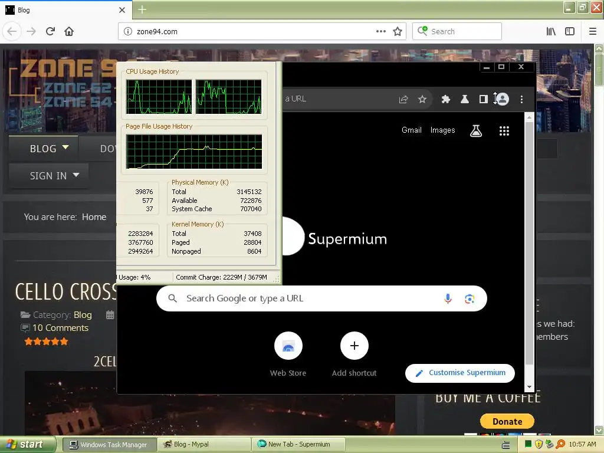This screenshot has height=453, width=604.
Task: Open page actions three-dot menu in Mypal
Action: click(x=380, y=31)
